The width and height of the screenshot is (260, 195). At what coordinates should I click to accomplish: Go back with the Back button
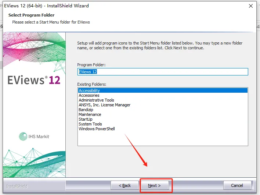tap(125, 185)
